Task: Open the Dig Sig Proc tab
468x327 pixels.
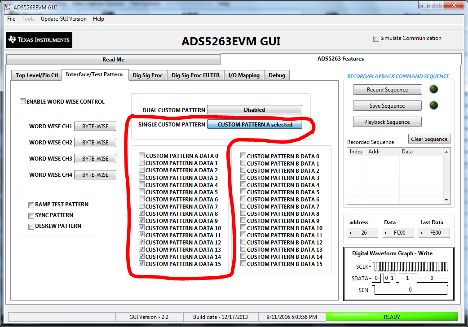Action: point(147,75)
